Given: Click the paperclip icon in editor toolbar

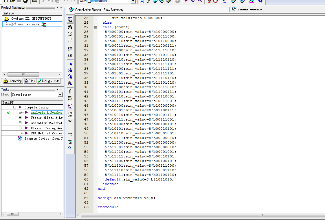Looking at the screenshot, I should click(70, 91).
